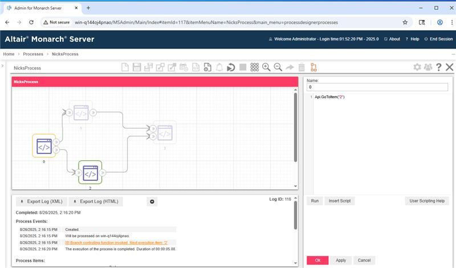Select script node 2 with green border

[90, 173]
